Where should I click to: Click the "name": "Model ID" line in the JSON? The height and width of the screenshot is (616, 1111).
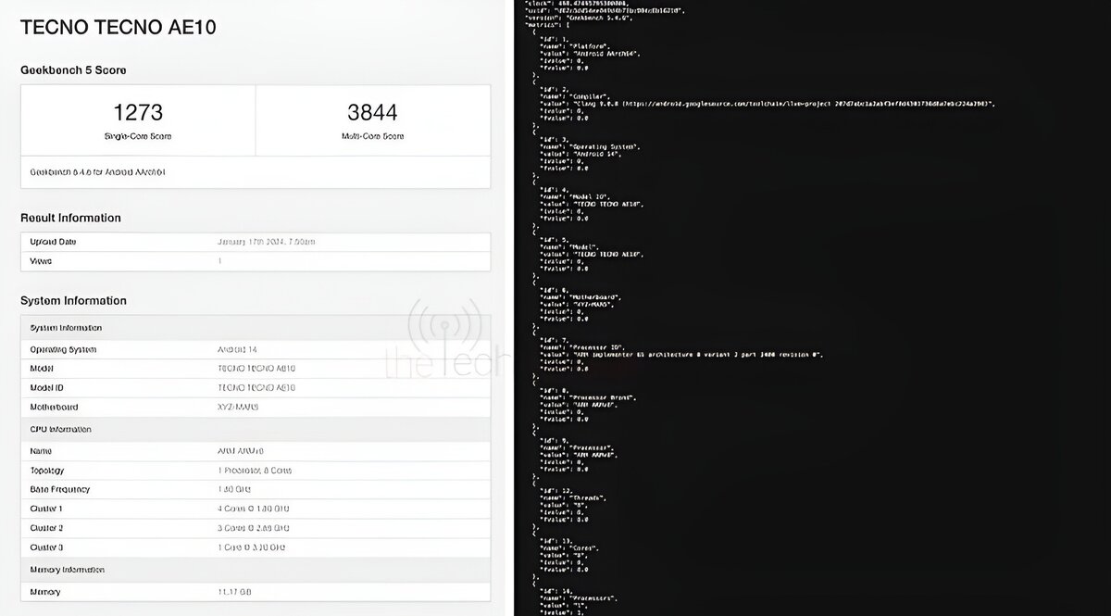577,195
